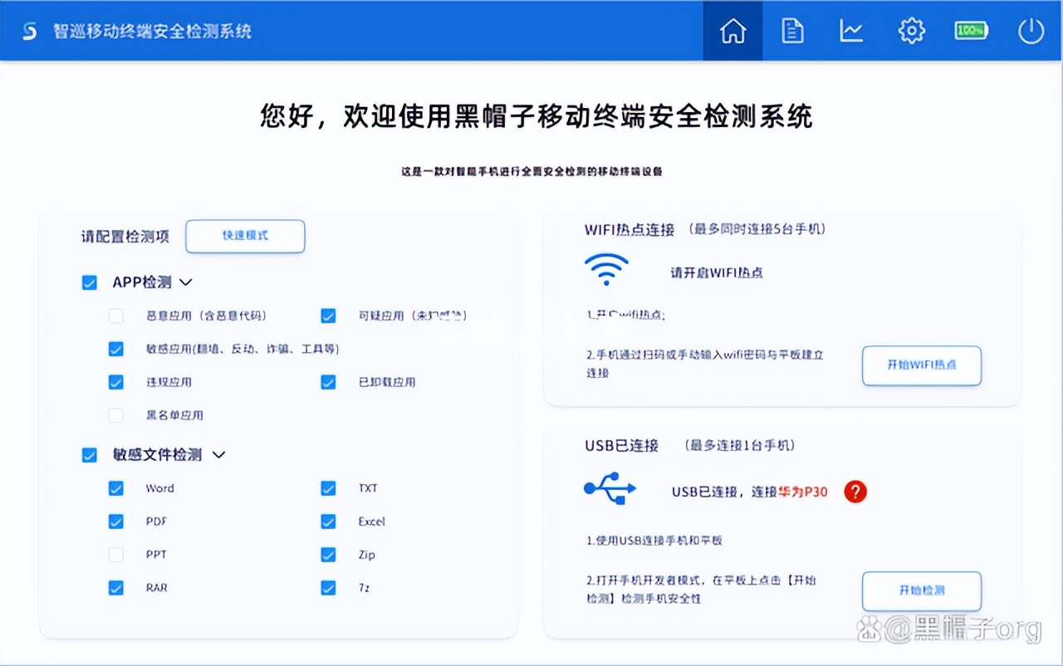The width and height of the screenshot is (1063, 666).
Task: Click the statistics chart icon
Action: [x=851, y=30]
